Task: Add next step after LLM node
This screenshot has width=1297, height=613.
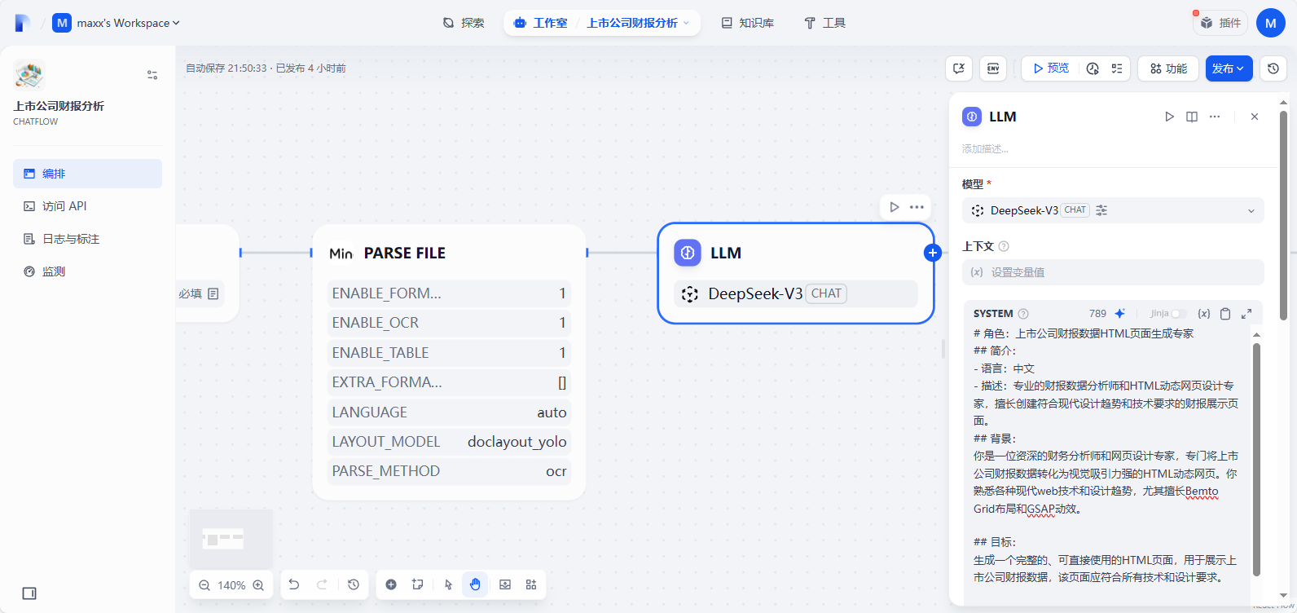Action: [933, 253]
